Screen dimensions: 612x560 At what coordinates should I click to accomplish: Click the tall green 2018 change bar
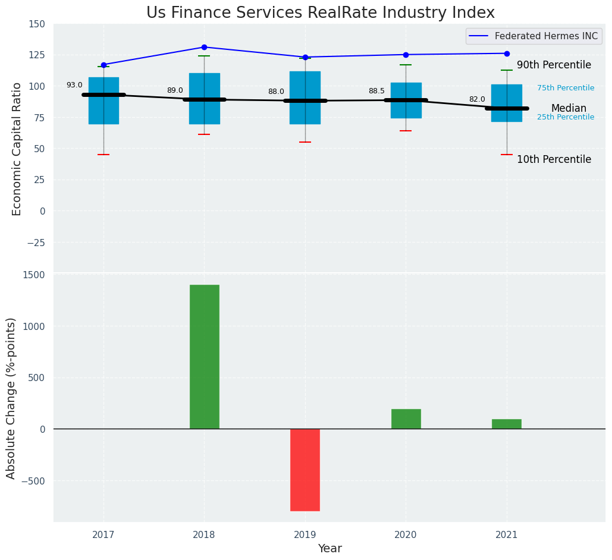204,357
